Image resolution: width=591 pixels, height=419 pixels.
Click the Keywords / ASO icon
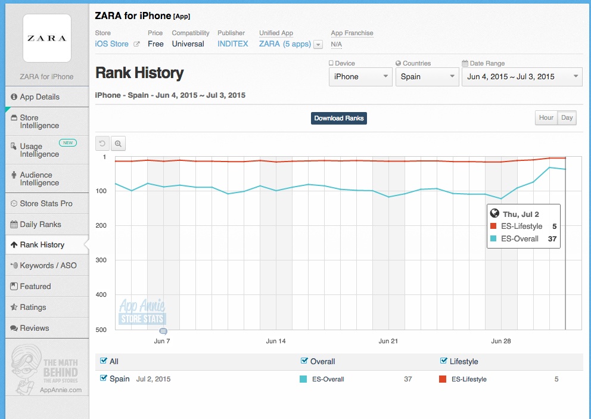coord(14,265)
